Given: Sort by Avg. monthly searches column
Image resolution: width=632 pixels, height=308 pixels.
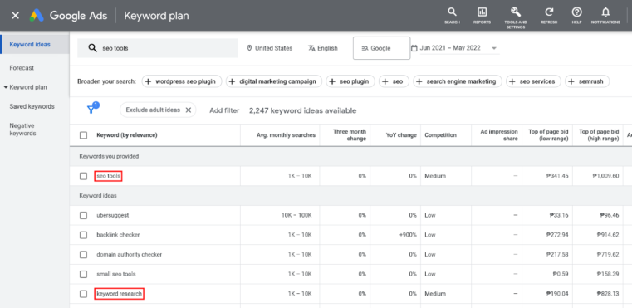Looking at the screenshot, I should 286,135.
